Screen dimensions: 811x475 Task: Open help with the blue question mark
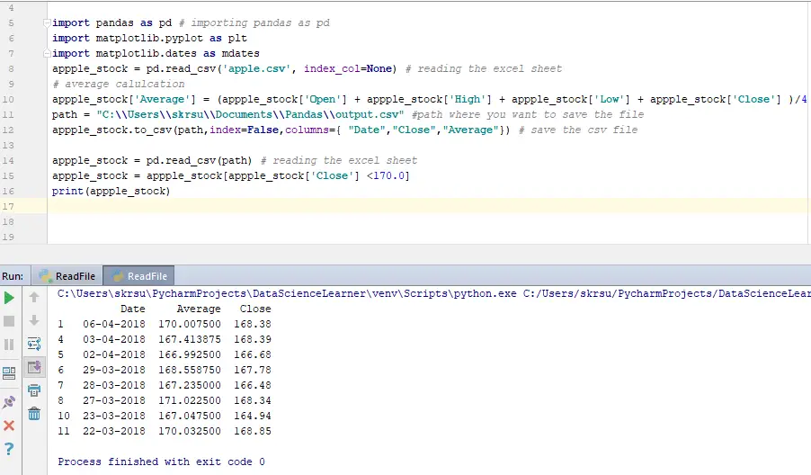tap(9, 449)
